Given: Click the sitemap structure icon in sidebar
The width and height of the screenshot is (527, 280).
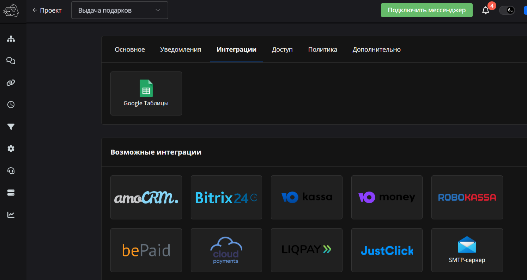Looking at the screenshot, I should tap(11, 39).
